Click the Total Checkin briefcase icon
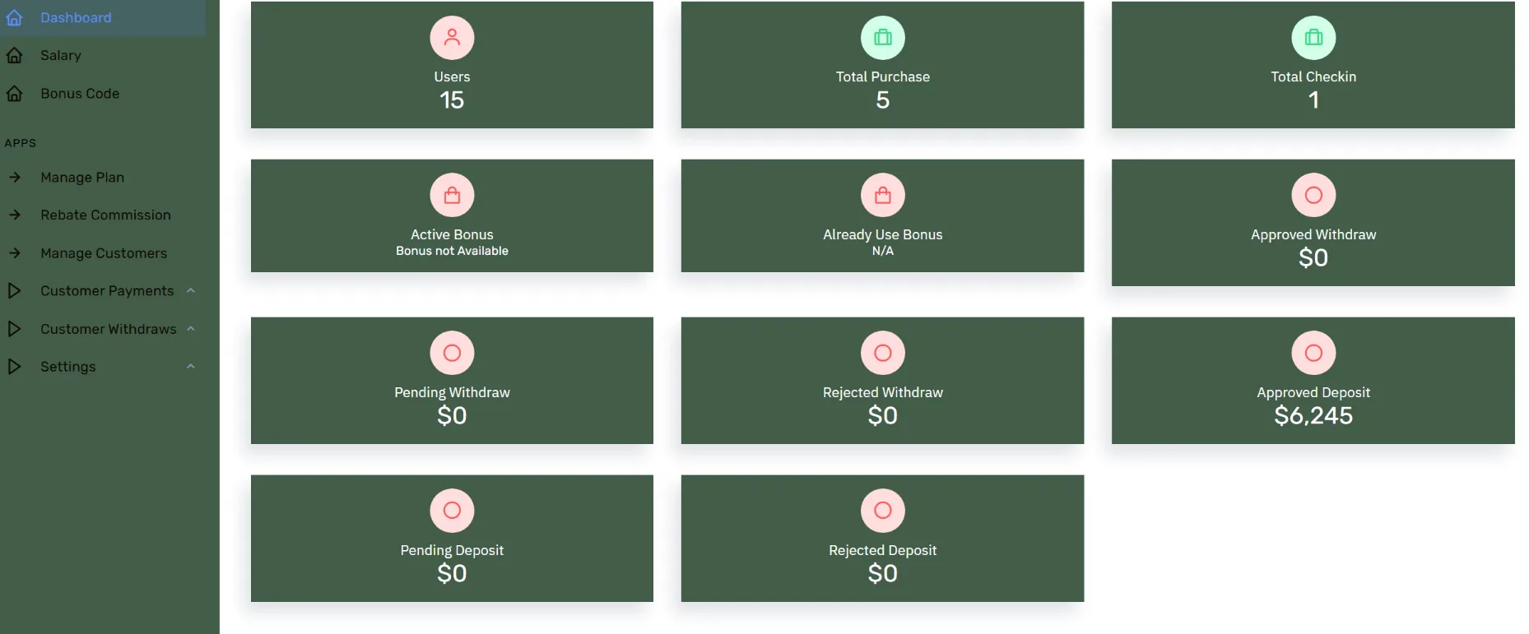 [1313, 38]
